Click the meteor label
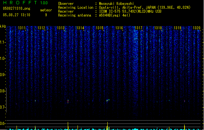The height and width of the screenshot is (130, 204). tap(46, 10)
